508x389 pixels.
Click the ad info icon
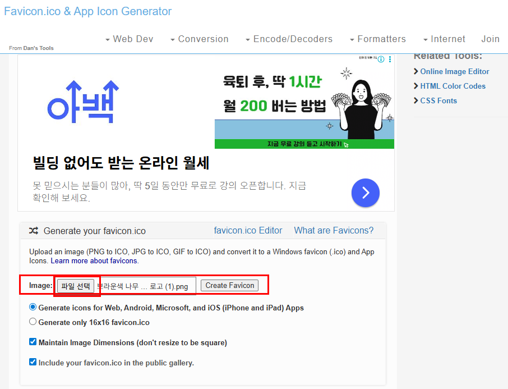click(381, 59)
